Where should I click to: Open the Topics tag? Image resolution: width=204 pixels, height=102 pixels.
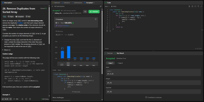point(11,17)
